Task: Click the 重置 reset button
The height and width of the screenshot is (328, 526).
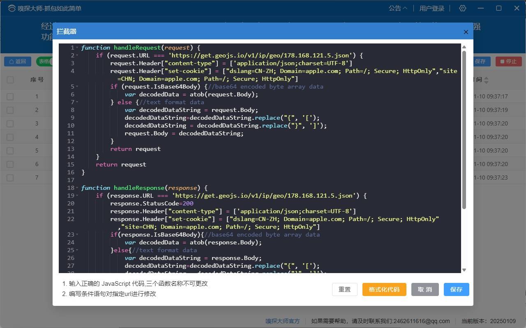Action: click(345, 289)
